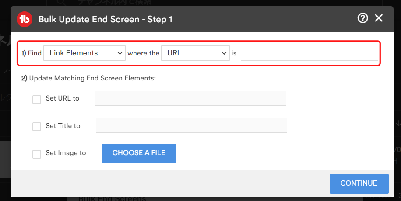Close the Bulk Update End Screen dialog
The image size is (401, 201).
pos(379,18)
